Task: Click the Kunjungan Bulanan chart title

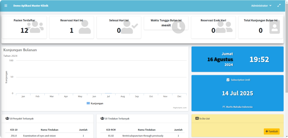Action: [x=20, y=50]
